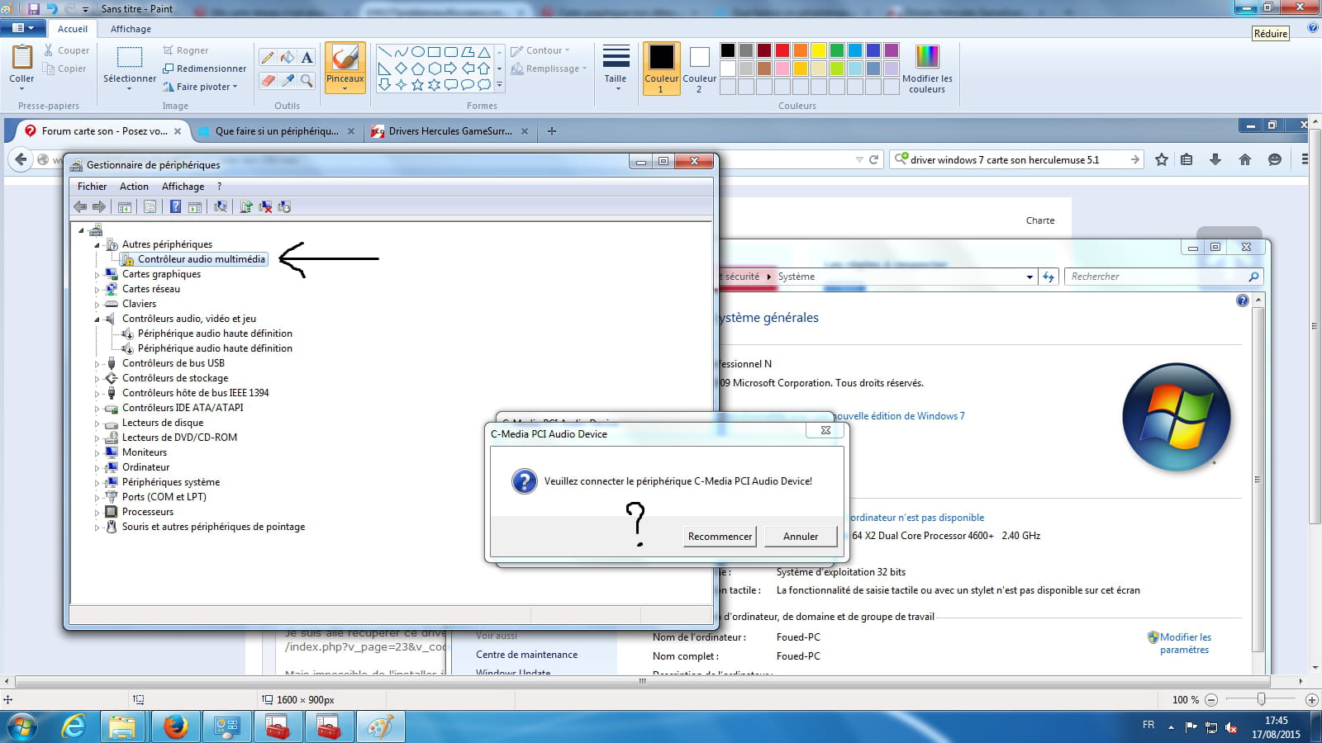Switch to Drivers Hercules GameSurr browser tab
1322x743 pixels.
click(x=450, y=131)
